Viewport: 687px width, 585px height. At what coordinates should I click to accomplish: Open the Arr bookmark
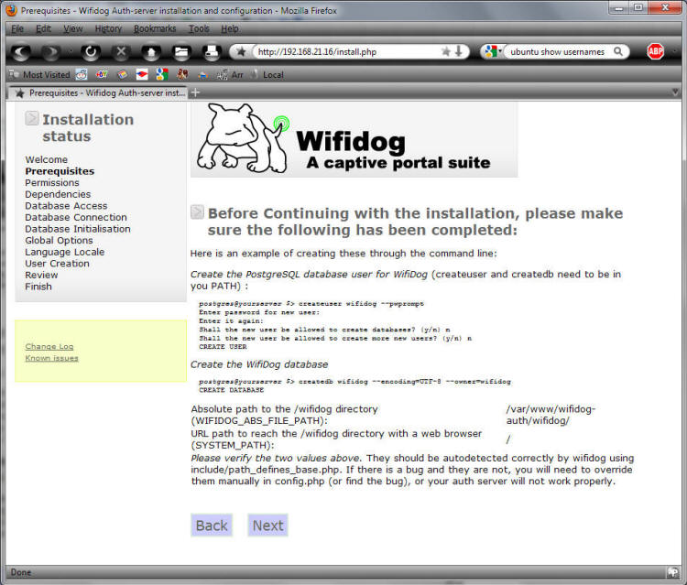[230, 75]
